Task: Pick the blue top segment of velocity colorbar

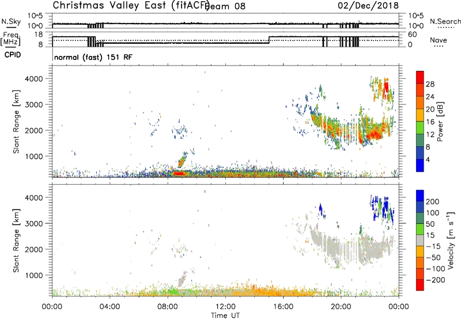Action: tap(420, 196)
